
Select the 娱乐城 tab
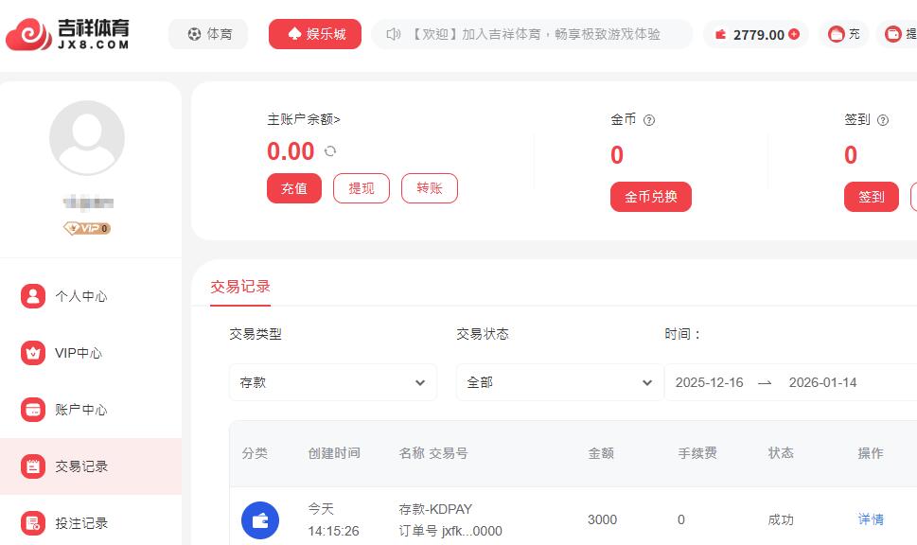[315, 34]
